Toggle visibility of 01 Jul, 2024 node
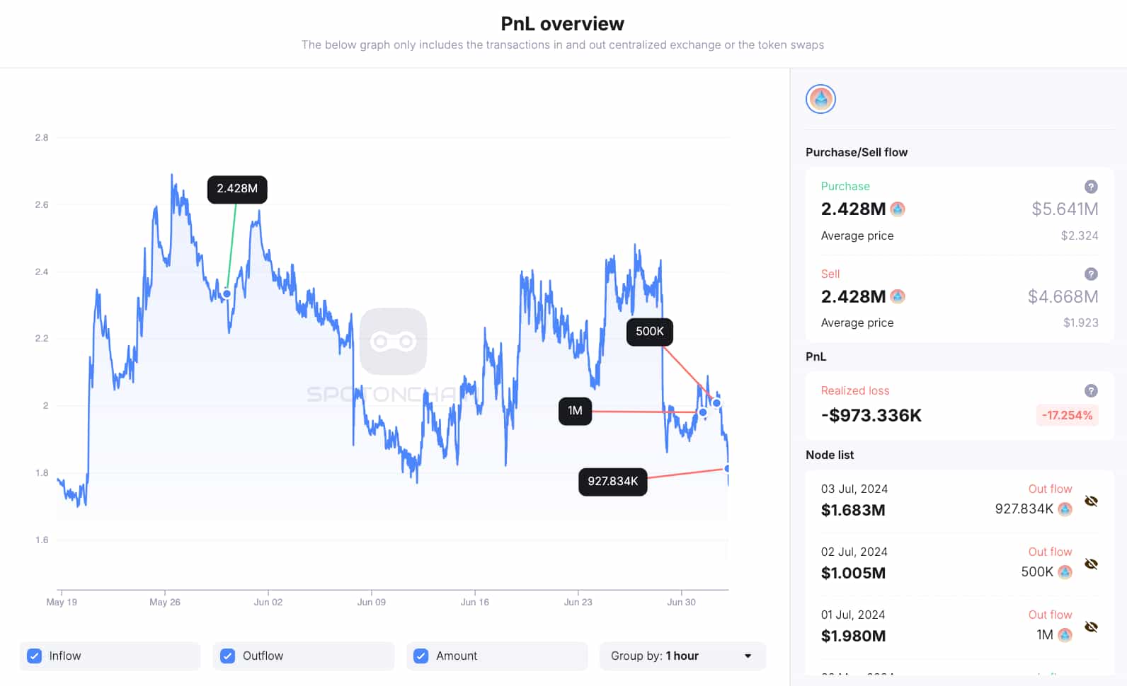1127x686 pixels. [1091, 627]
